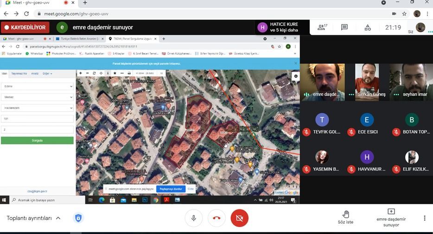Screen dimensions: 433x234
Task: Bookmark this page with the star icon
Action: coord(404,14)
